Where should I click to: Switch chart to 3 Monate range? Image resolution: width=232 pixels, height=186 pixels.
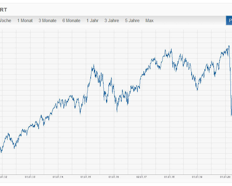[47, 21]
